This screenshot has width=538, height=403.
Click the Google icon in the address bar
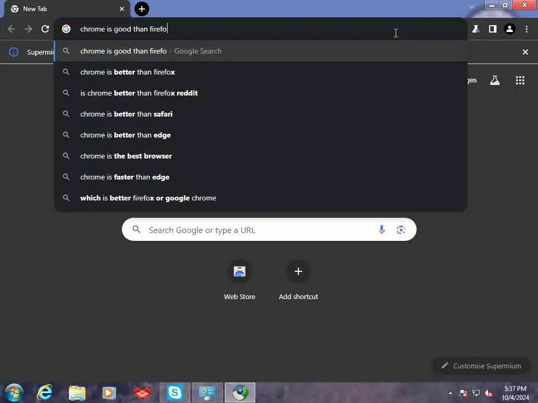[66, 29]
